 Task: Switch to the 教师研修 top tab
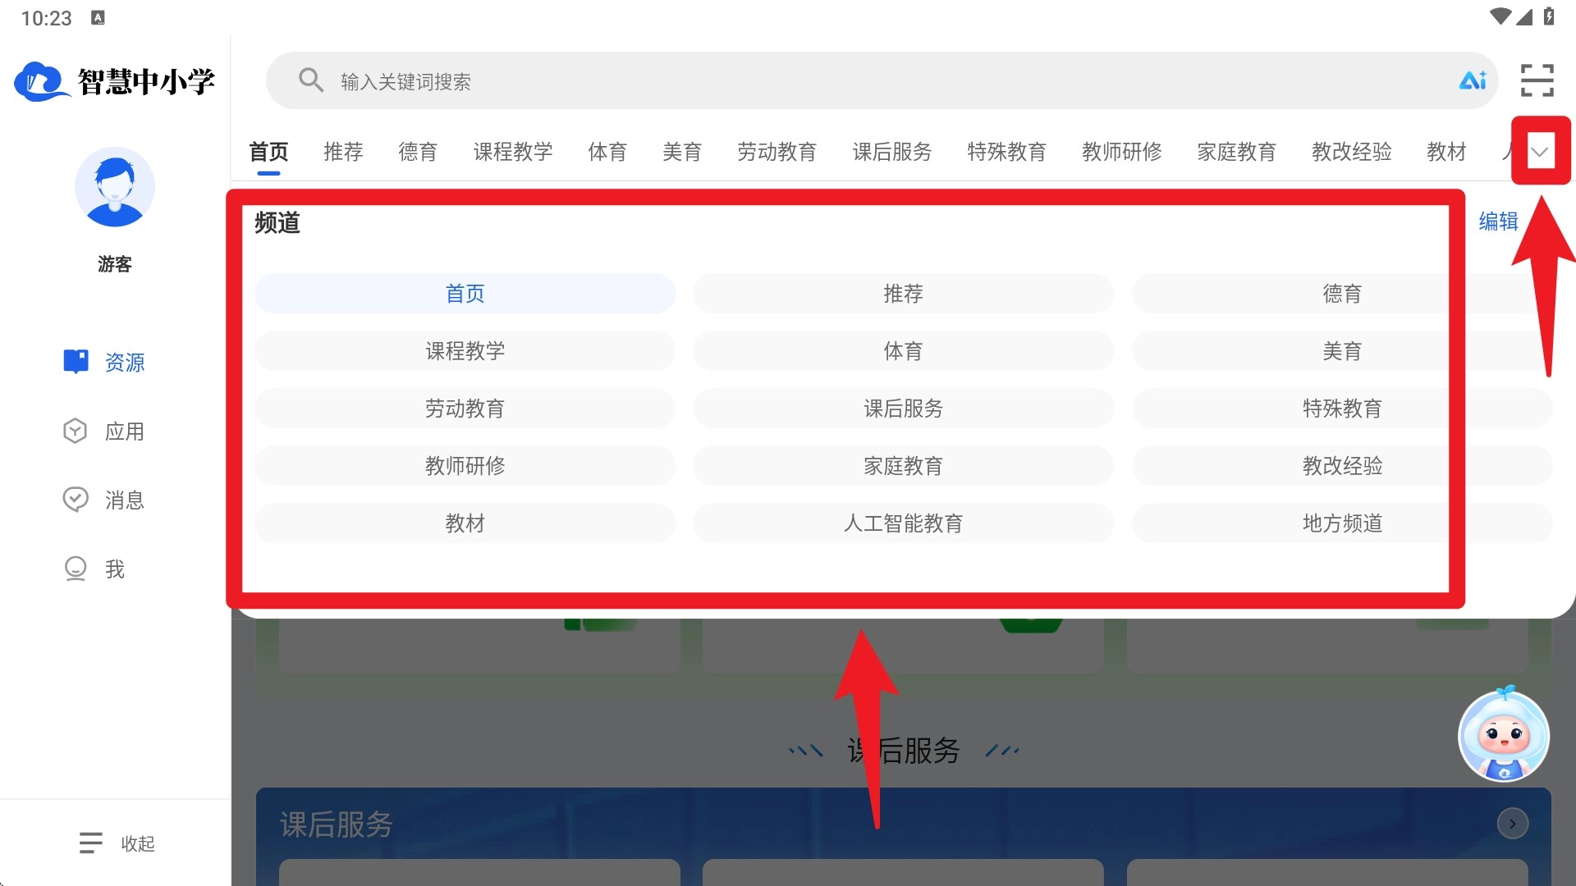click(1121, 152)
